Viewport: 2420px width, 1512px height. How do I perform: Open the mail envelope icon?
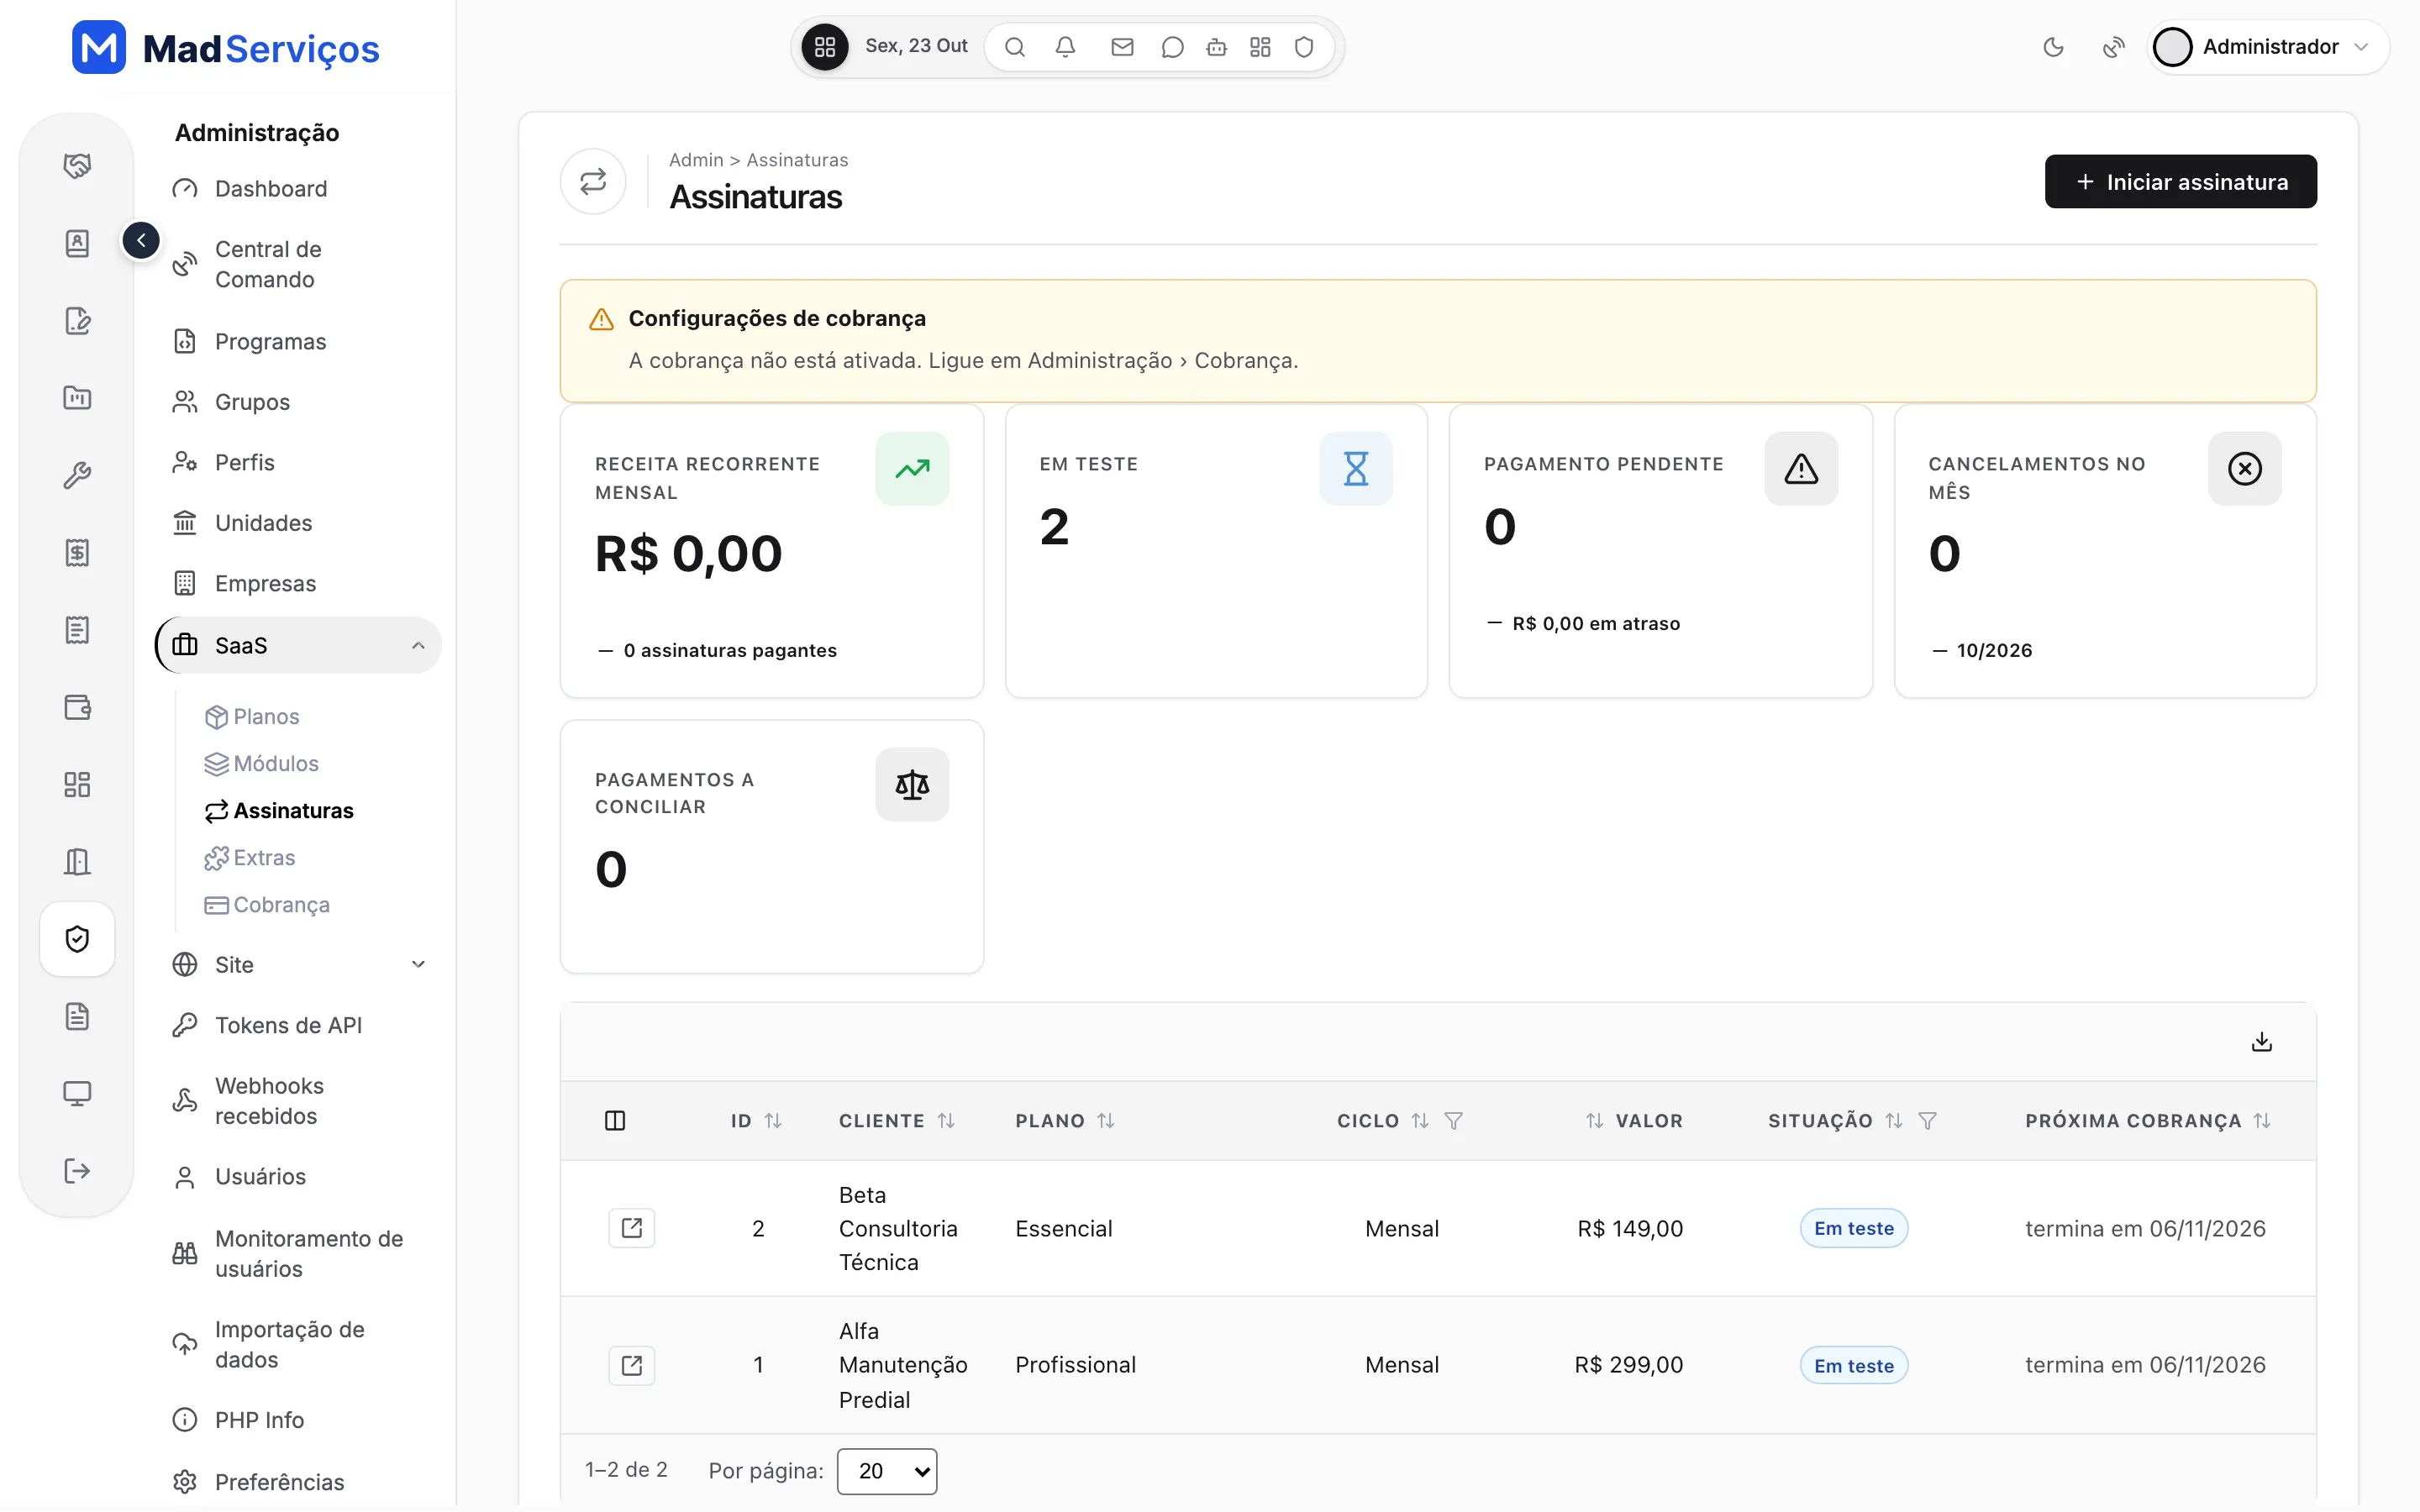(1122, 47)
